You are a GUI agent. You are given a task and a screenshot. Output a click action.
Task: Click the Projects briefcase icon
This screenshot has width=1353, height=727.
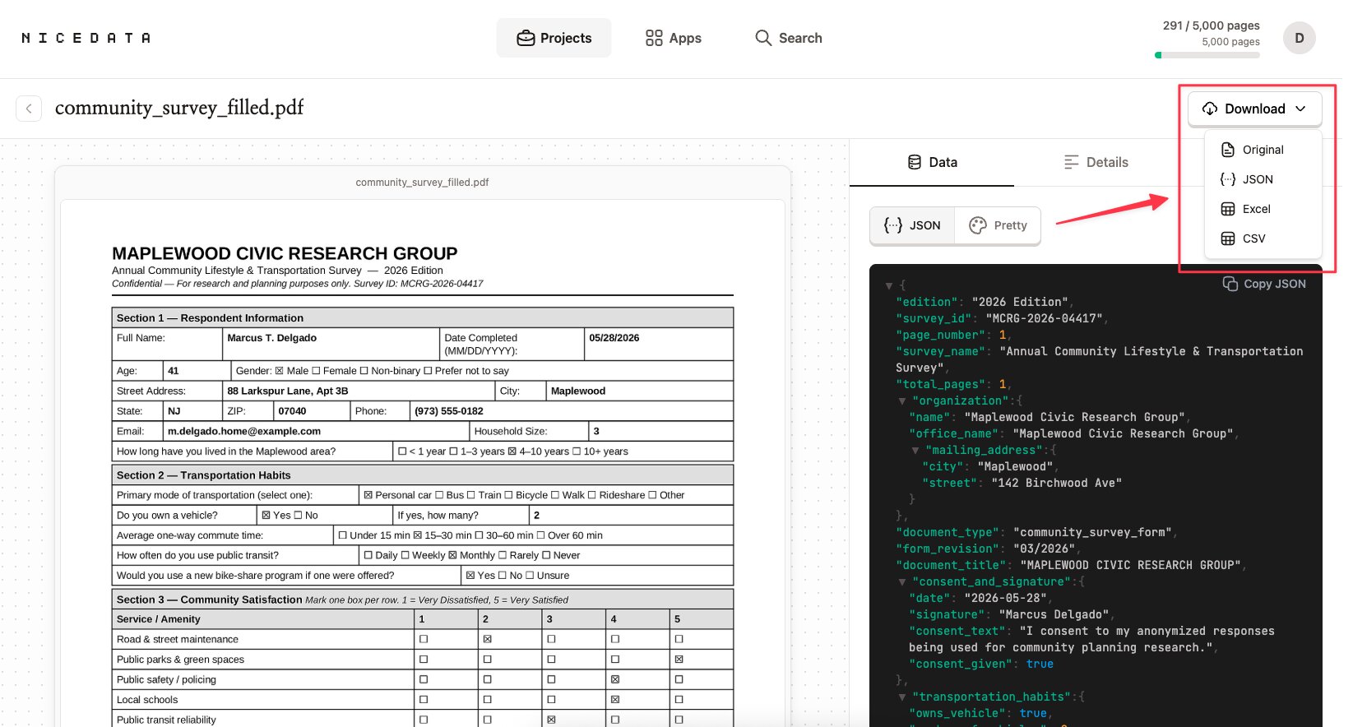[526, 38]
